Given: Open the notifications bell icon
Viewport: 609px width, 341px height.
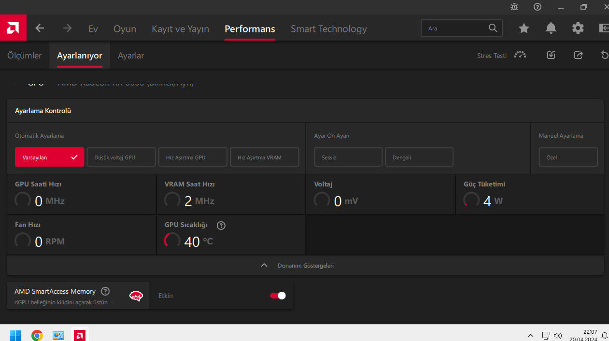Looking at the screenshot, I should pyautogui.click(x=551, y=28).
